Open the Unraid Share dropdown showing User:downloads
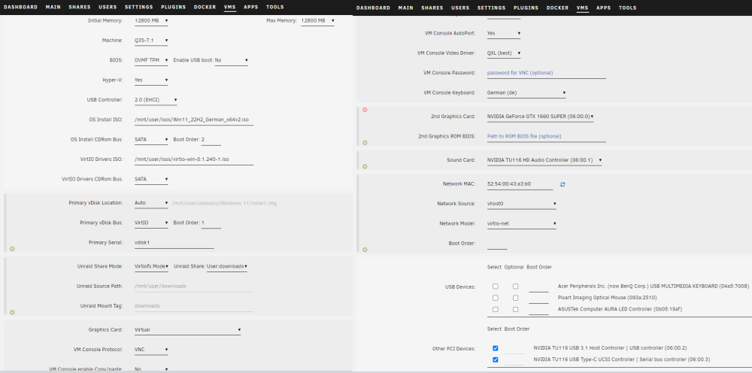Image resolution: width=752 pixels, height=373 pixels. pyautogui.click(x=227, y=266)
